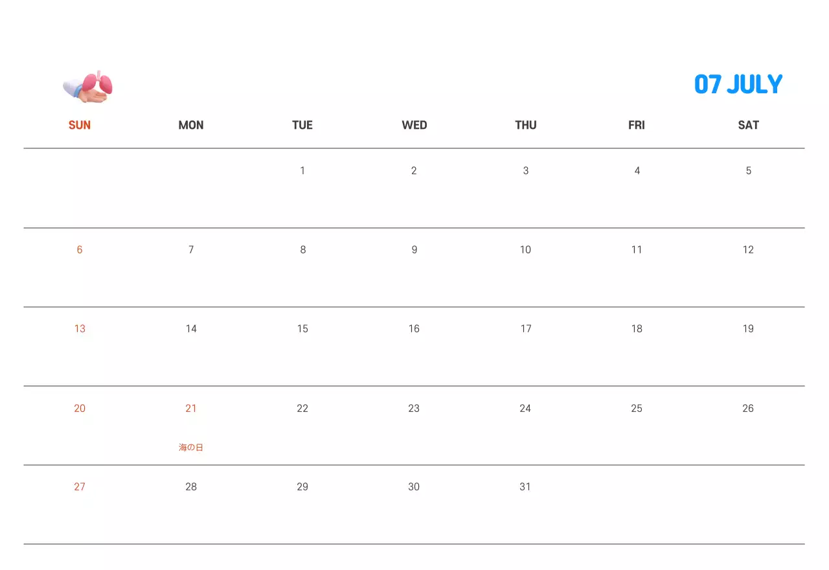Select date 25 on Friday
Screen dimensions: 829x570
637,409
